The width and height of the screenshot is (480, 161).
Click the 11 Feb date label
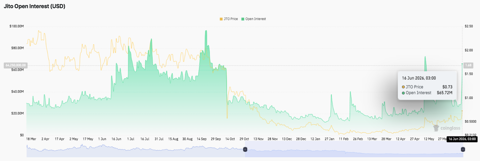[x=343, y=139]
